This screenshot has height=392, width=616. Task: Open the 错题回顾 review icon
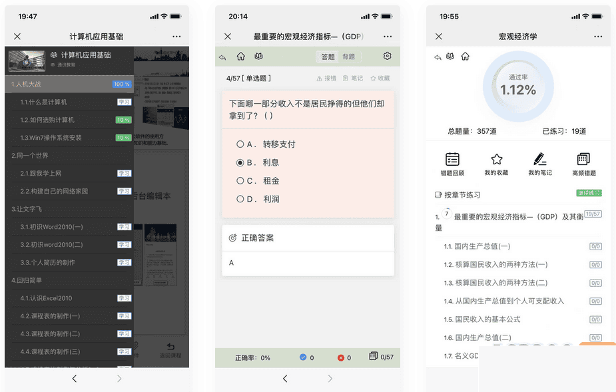[x=454, y=163]
